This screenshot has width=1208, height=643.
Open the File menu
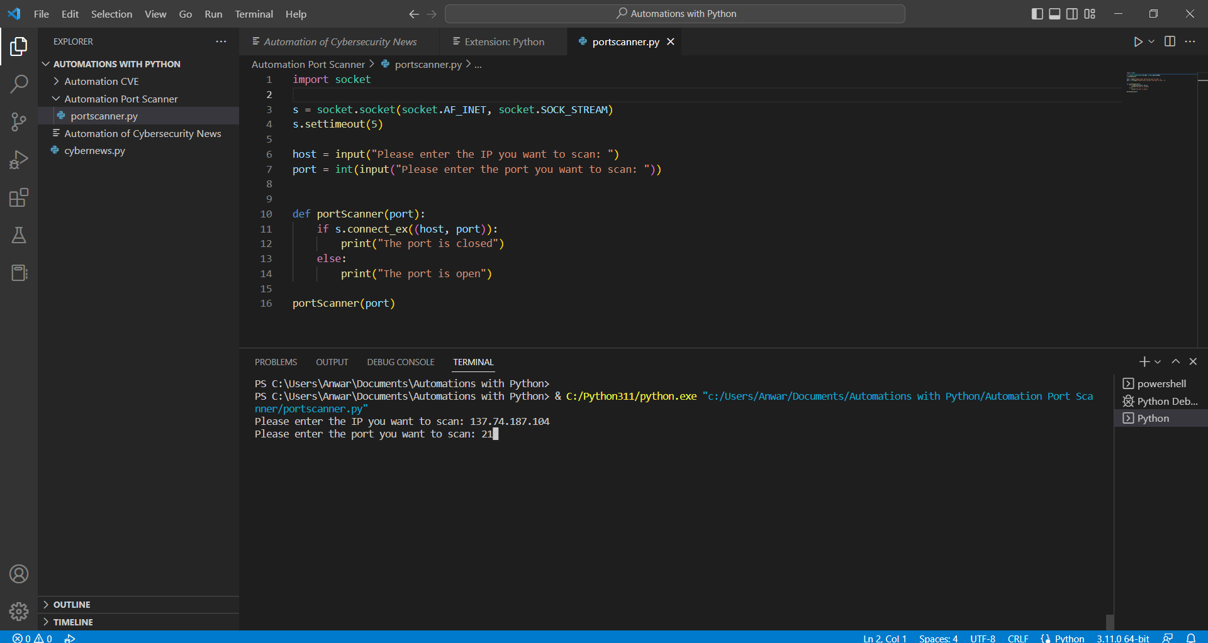pos(42,14)
